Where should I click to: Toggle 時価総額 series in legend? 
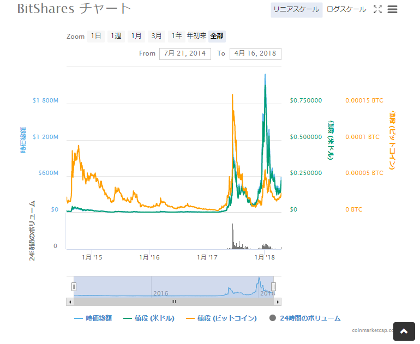(93, 318)
